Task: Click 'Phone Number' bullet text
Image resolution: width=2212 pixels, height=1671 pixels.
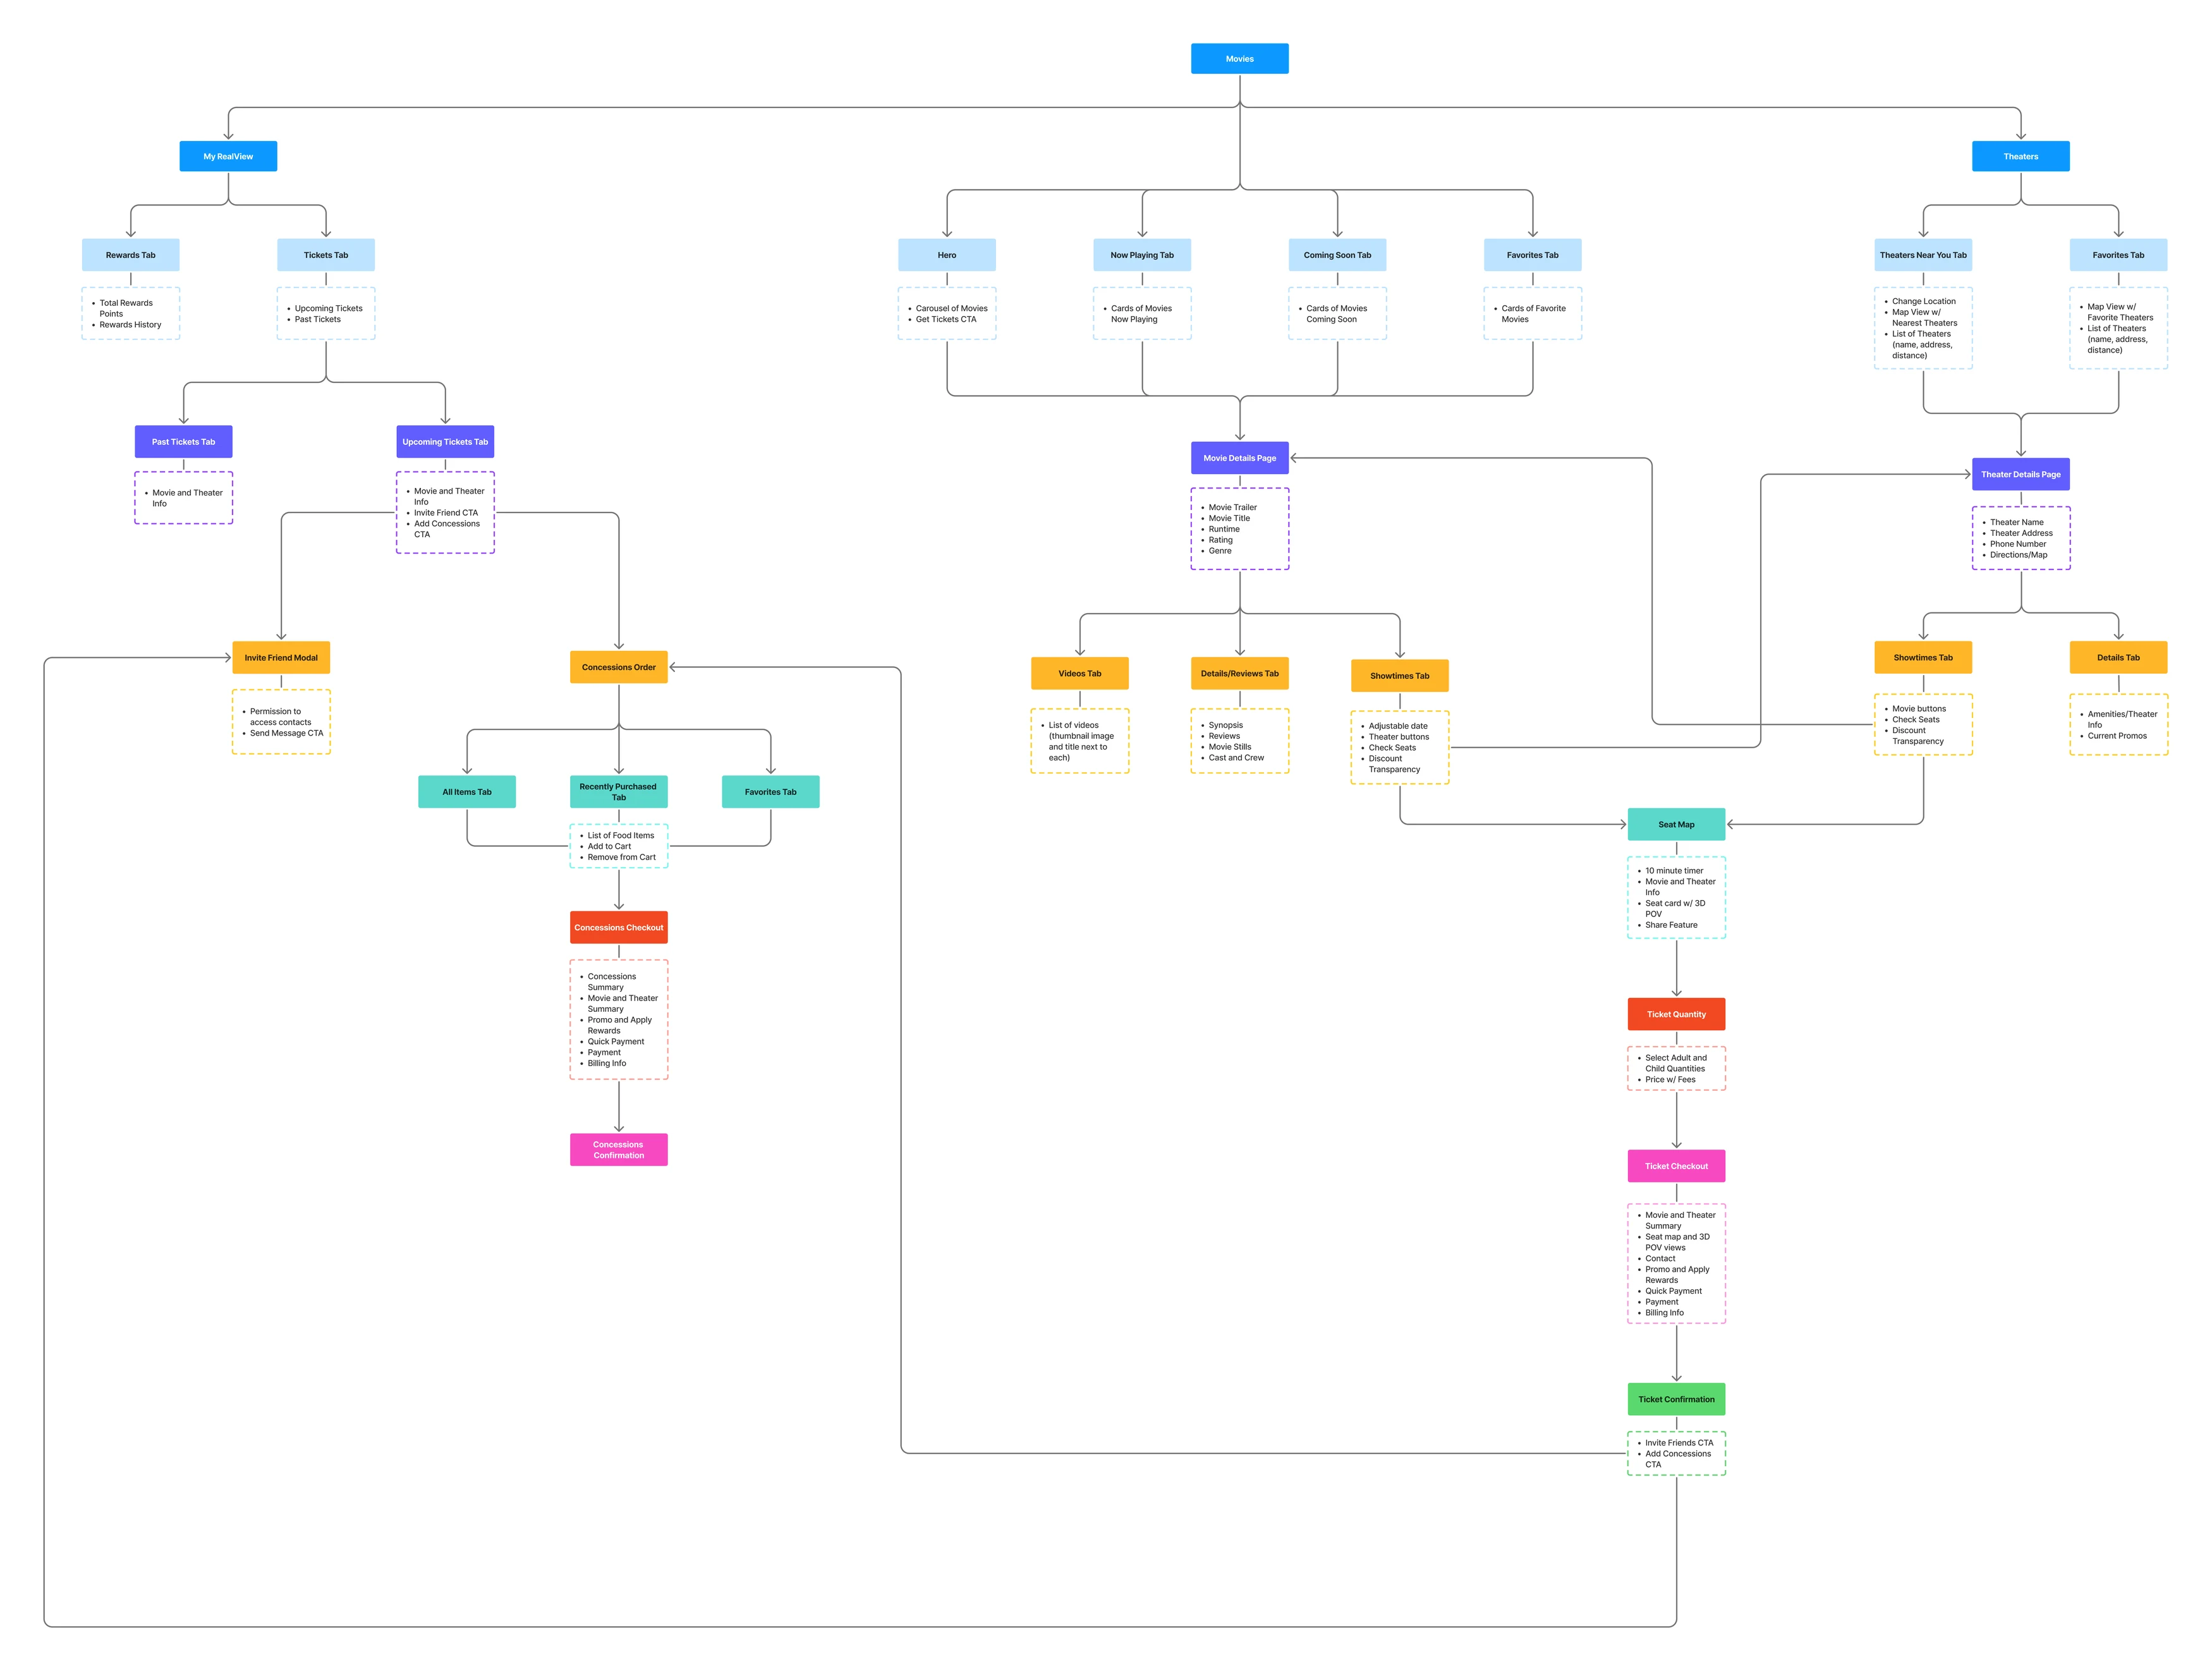Action: point(2017,544)
